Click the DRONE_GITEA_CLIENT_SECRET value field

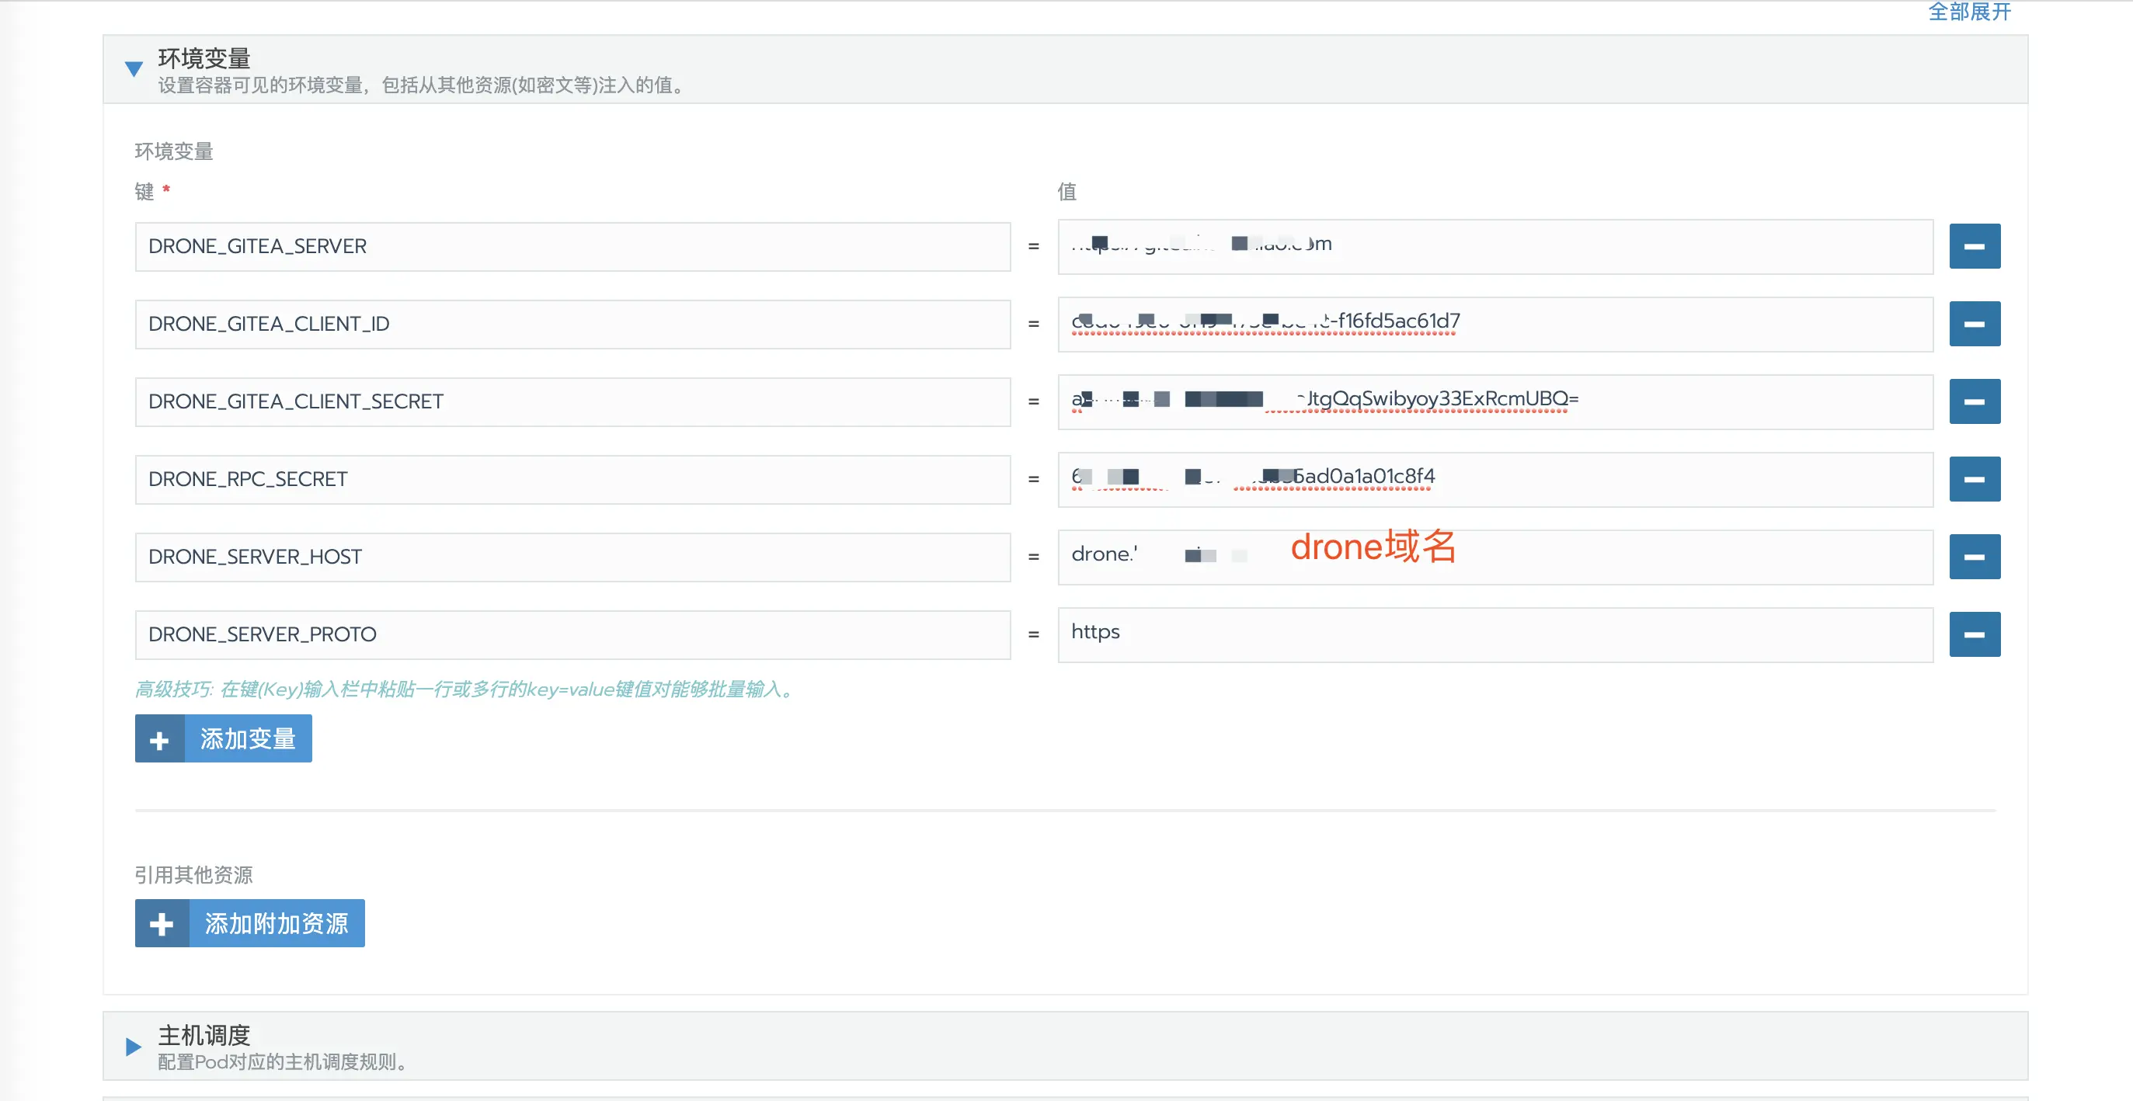[1739, 401]
